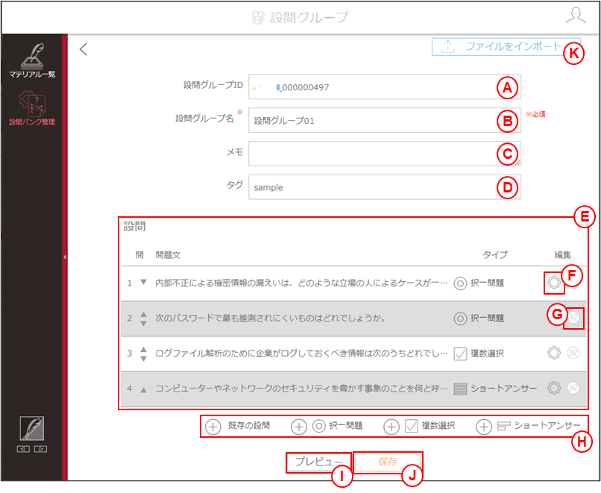This screenshot has width=601, height=493.
Task: Focus the 設問グループID field
Action: [385, 87]
